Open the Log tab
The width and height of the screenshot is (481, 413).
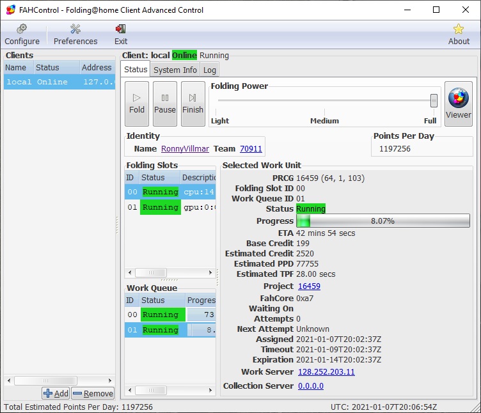(x=210, y=70)
